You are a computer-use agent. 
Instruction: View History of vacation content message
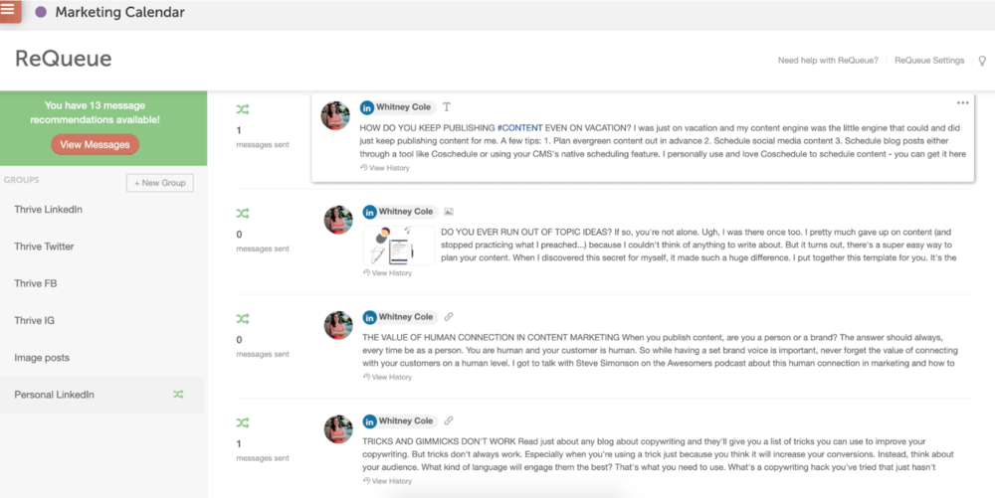click(384, 168)
